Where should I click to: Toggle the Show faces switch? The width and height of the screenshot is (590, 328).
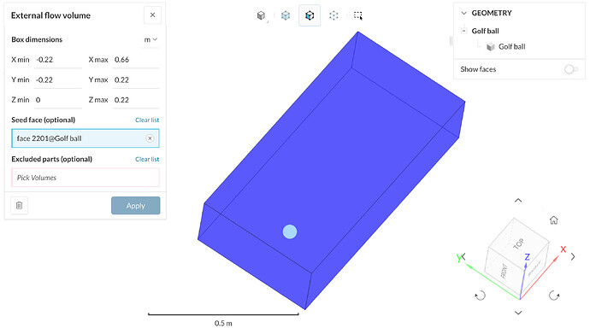(x=571, y=69)
